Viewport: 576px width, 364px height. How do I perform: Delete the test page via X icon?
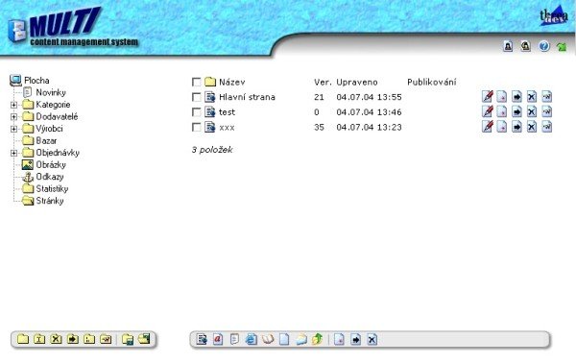click(x=532, y=111)
